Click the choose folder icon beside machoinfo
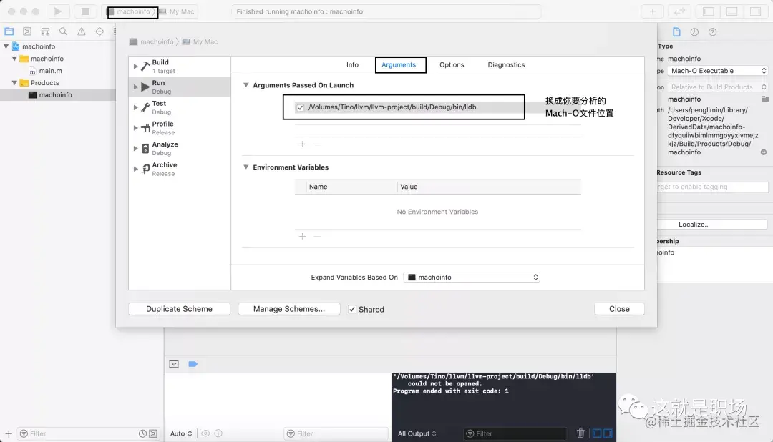The height and width of the screenshot is (442, 773). pyautogui.click(x=764, y=99)
